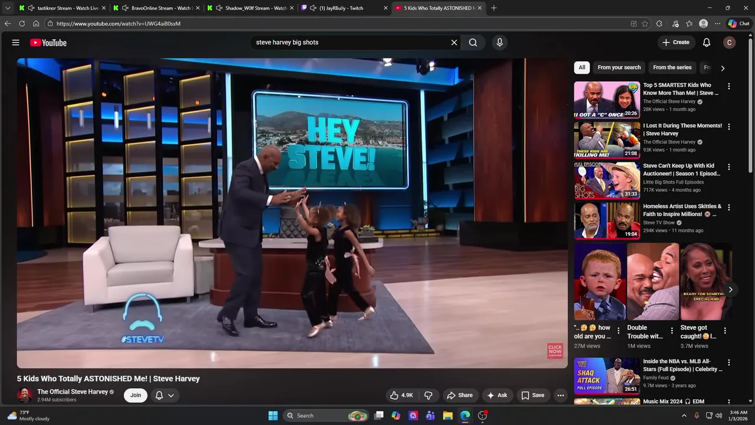Open I Lost It During These Moments video
This screenshot has height=425, width=755.
tap(607, 140)
